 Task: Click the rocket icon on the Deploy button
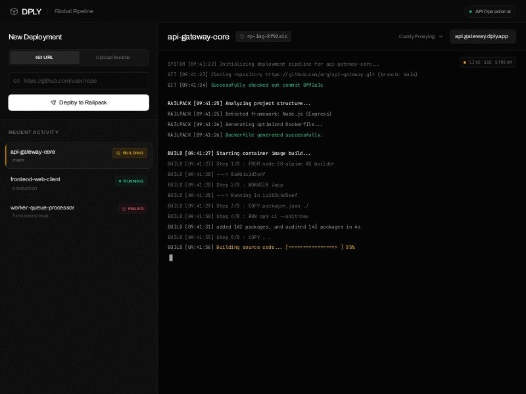tap(53, 102)
